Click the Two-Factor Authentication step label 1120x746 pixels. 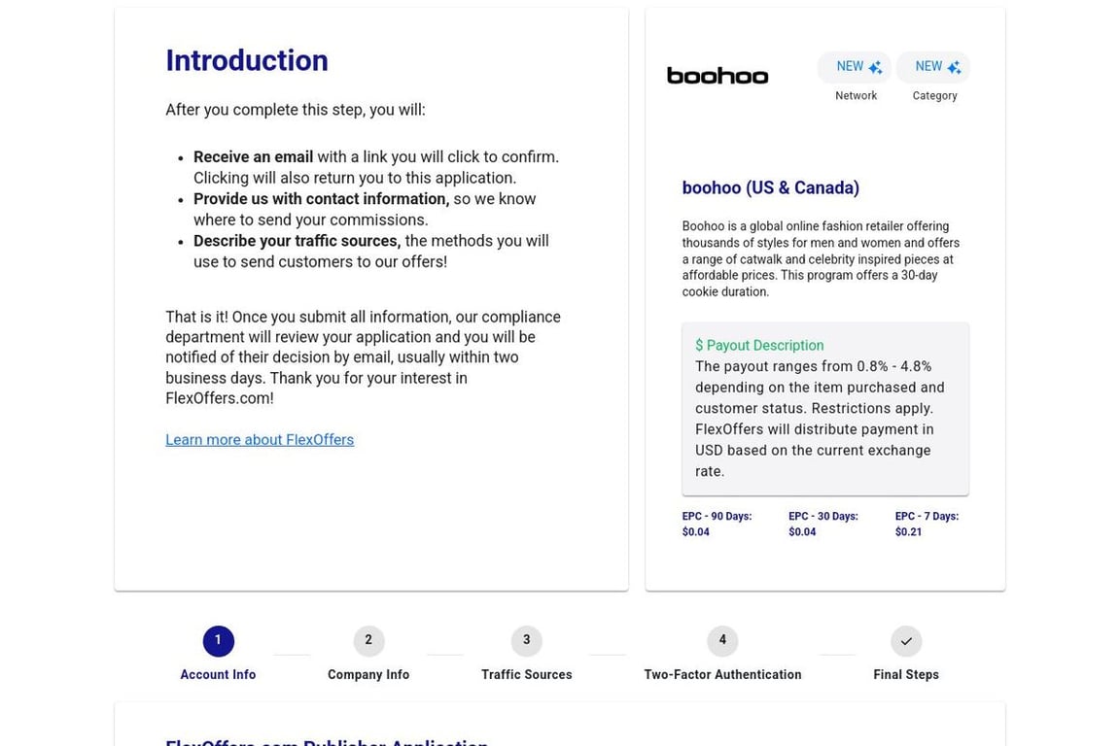click(722, 675)
